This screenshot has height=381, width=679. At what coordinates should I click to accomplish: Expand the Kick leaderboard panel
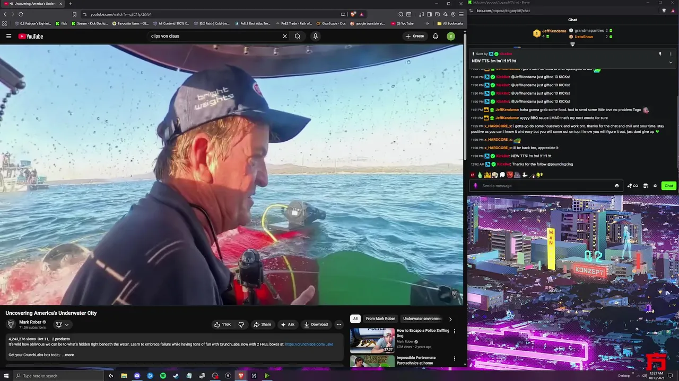pos(572,44)
